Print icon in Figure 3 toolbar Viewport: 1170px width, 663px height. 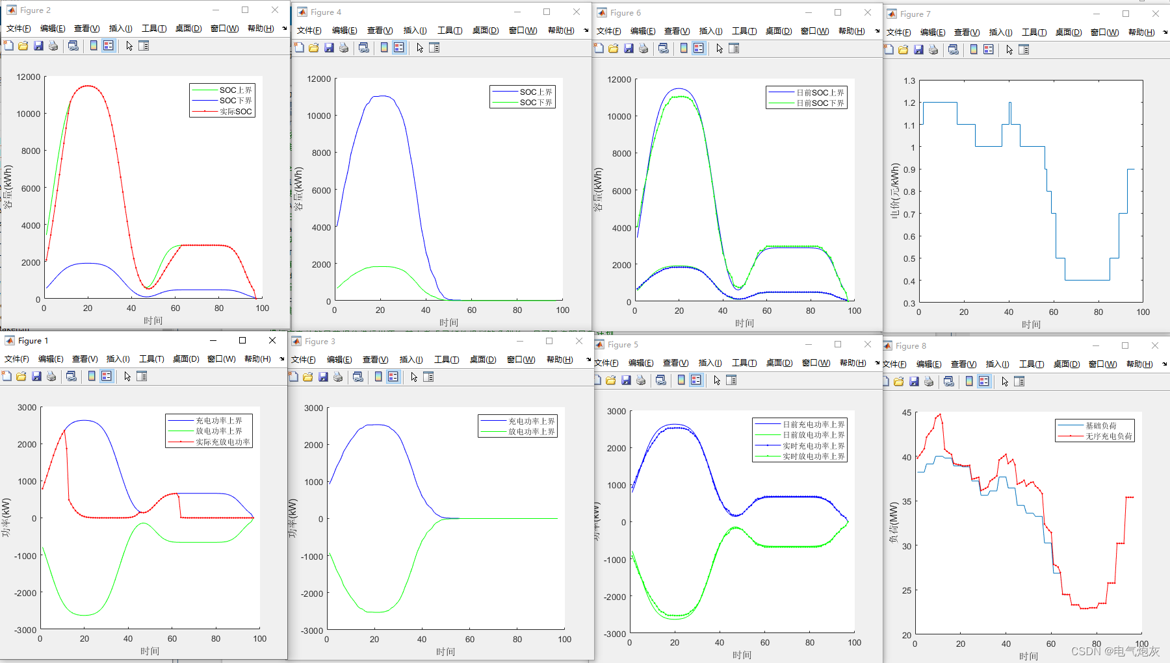point(338,377)
